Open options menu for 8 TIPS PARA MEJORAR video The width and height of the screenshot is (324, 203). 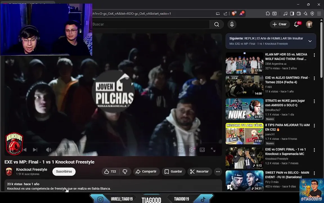click(314, 126)
